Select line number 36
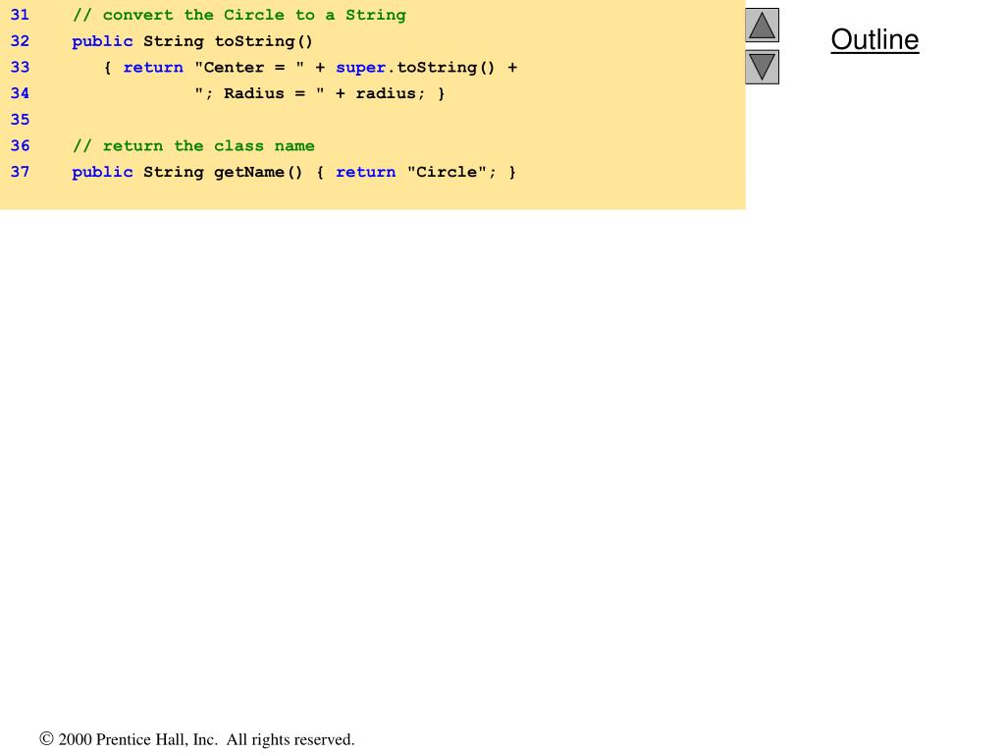The image size is (1005, 754). tap(20, 145)
